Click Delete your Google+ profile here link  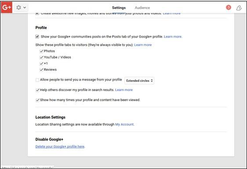(60, 147)
